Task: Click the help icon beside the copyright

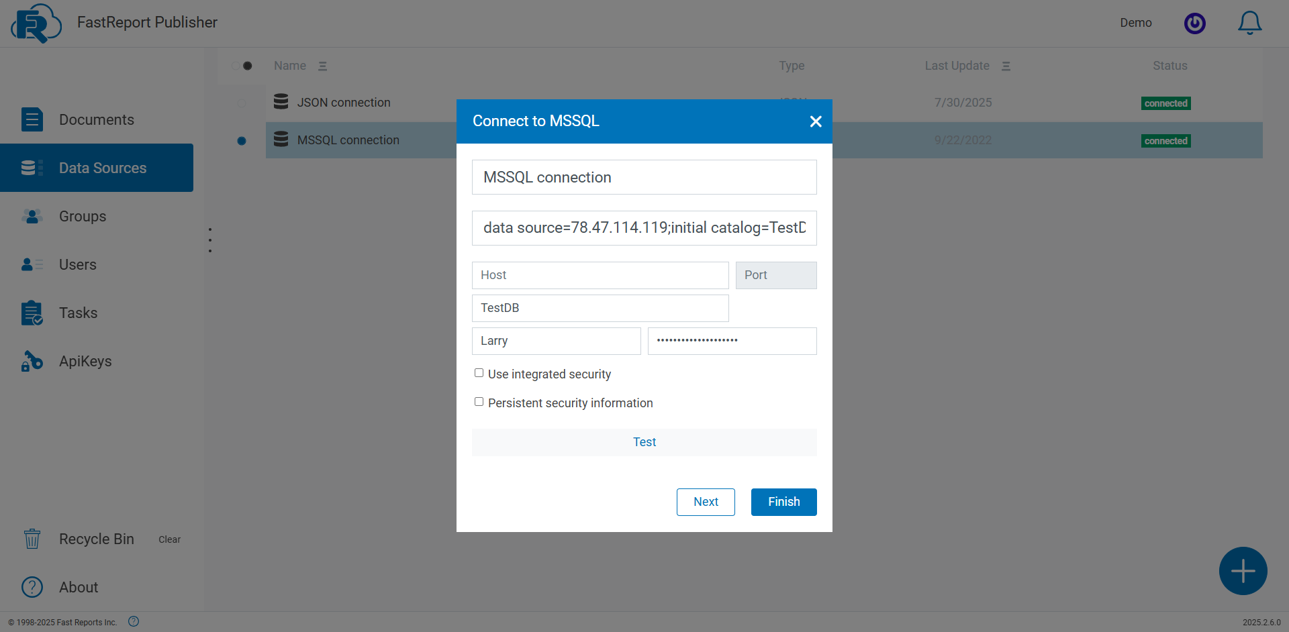Action: 134,621
